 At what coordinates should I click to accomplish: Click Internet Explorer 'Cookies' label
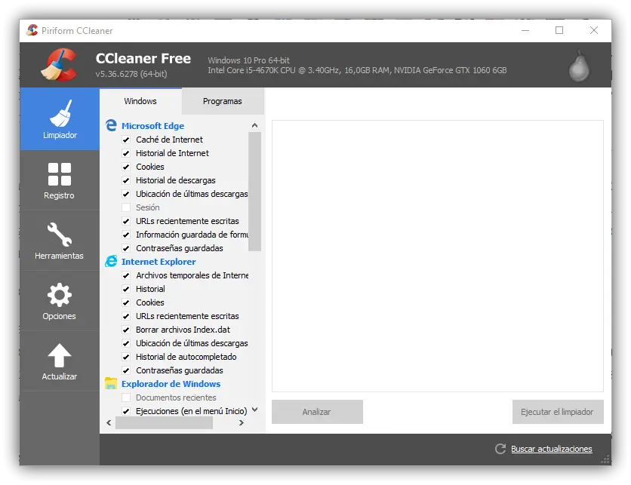[x=150, y=302]
